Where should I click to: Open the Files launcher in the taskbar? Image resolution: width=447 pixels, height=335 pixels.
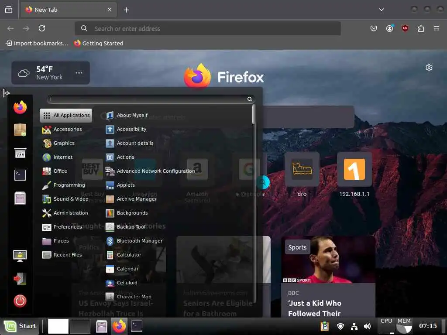point(101,326)
